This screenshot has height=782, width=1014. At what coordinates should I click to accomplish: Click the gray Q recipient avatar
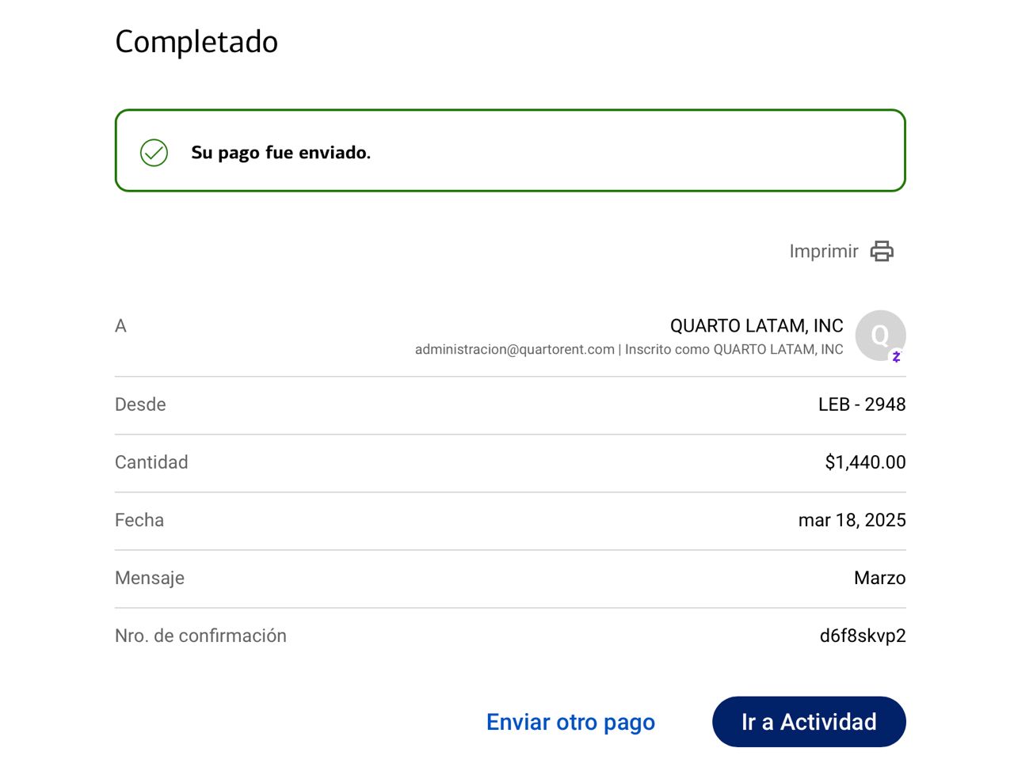pyautogui.click(x=879, y=335)
